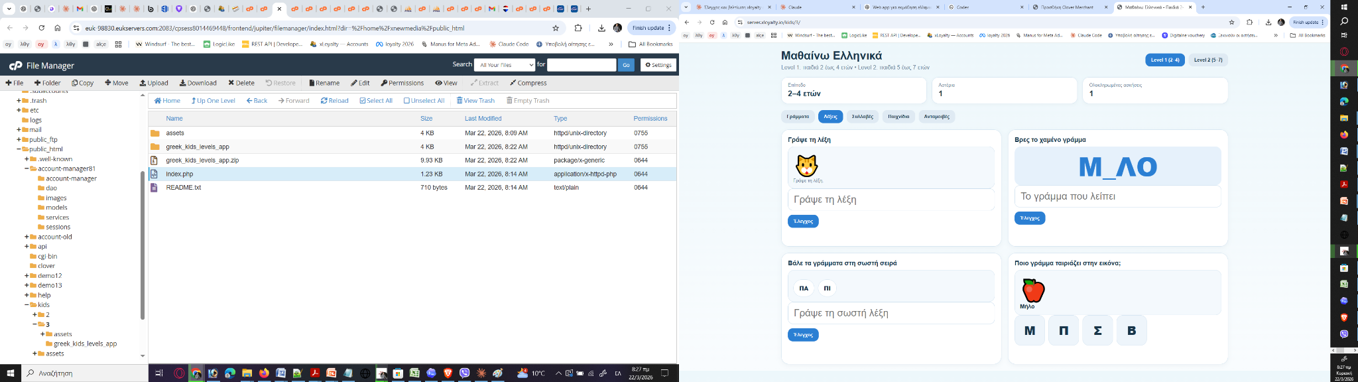Open the Permissions tool
The width and height of the screenshot is (1358, 382).
[x=402, y=83]
